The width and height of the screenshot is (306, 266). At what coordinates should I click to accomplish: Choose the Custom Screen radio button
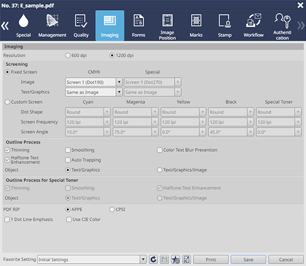pyautogui.click(x=7, y=102)
